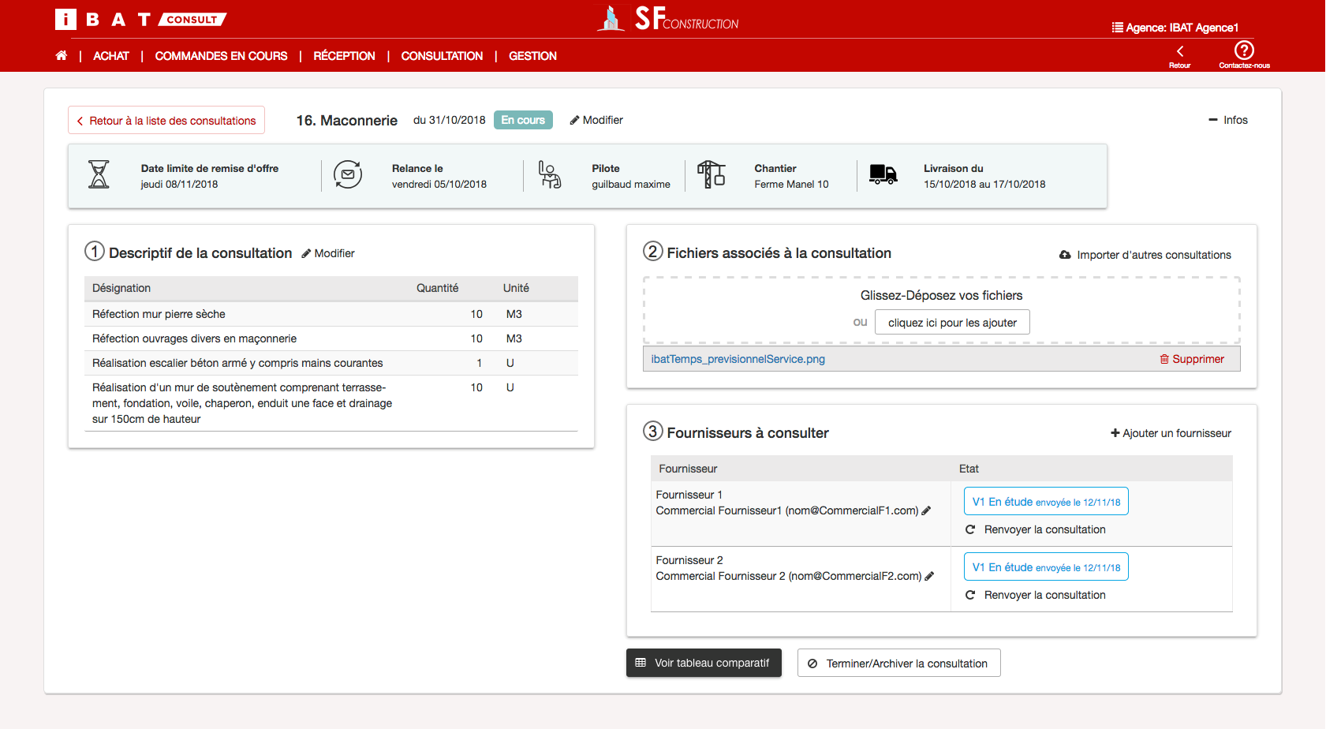Click pencil icon next to Commercial Fournisseur 2 email
This screenshot has height=729, width=1326.
[x=930, y=576]
